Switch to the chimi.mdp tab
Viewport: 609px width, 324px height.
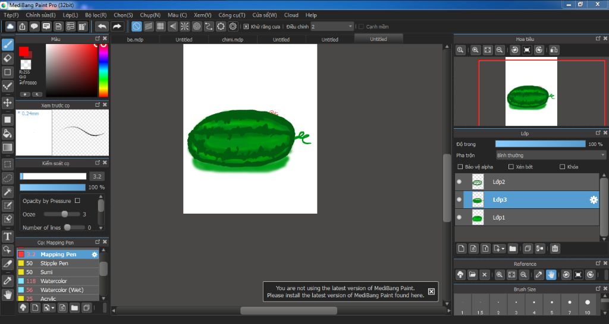233,40
